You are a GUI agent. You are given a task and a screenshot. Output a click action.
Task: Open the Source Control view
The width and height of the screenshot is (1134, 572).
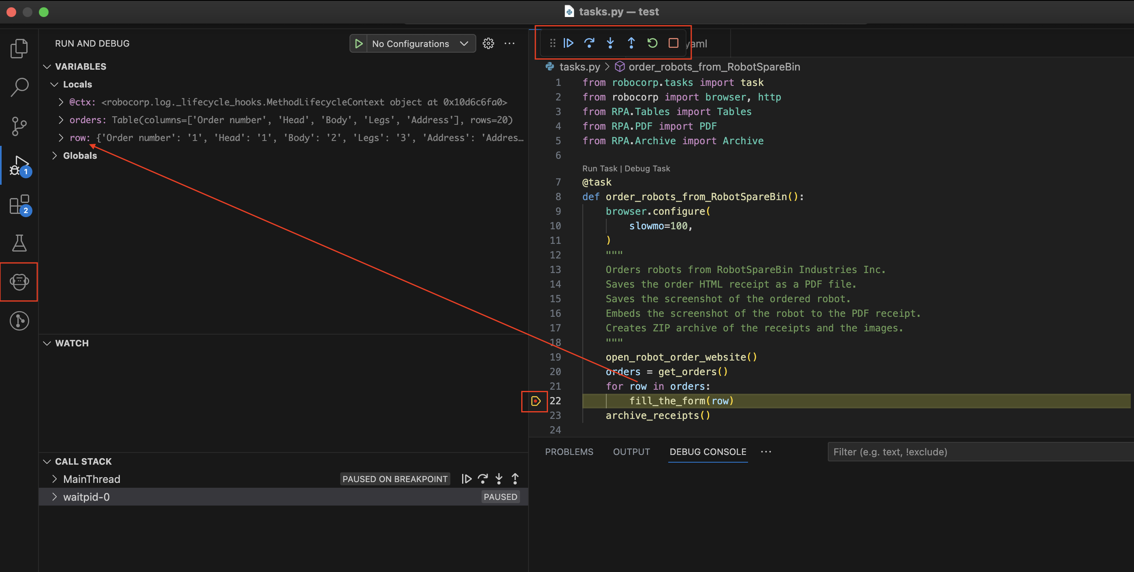pos(19,126)
